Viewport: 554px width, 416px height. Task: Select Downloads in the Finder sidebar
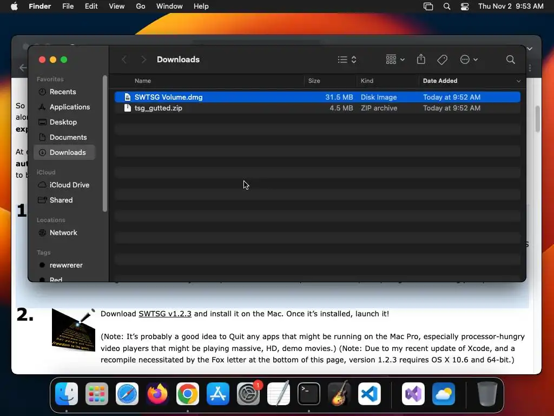[64, 152]
